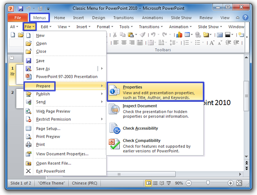
Task: Switch to Reading View icon in status bar
Action: click(x=162, y=183)
